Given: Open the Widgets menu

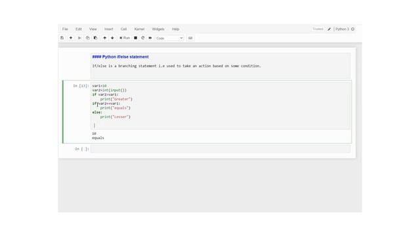Looking at the screenshot, I should coord(158,29).
